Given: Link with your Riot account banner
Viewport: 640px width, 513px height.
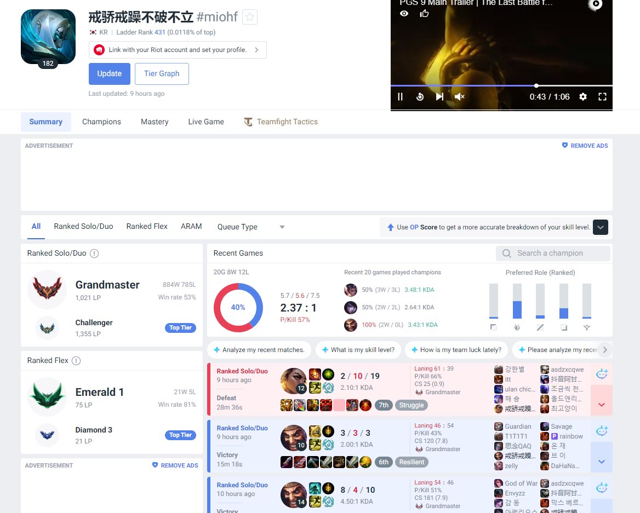Looking at the screenshot, I should (178, 50).
